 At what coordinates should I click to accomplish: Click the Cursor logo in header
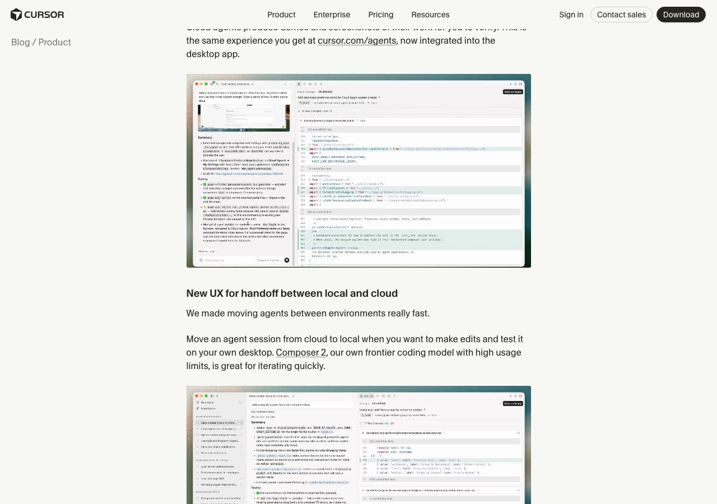[x=37, y=15]
